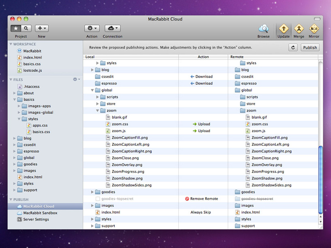Collapse the PUBLISH section

point(11,200)
